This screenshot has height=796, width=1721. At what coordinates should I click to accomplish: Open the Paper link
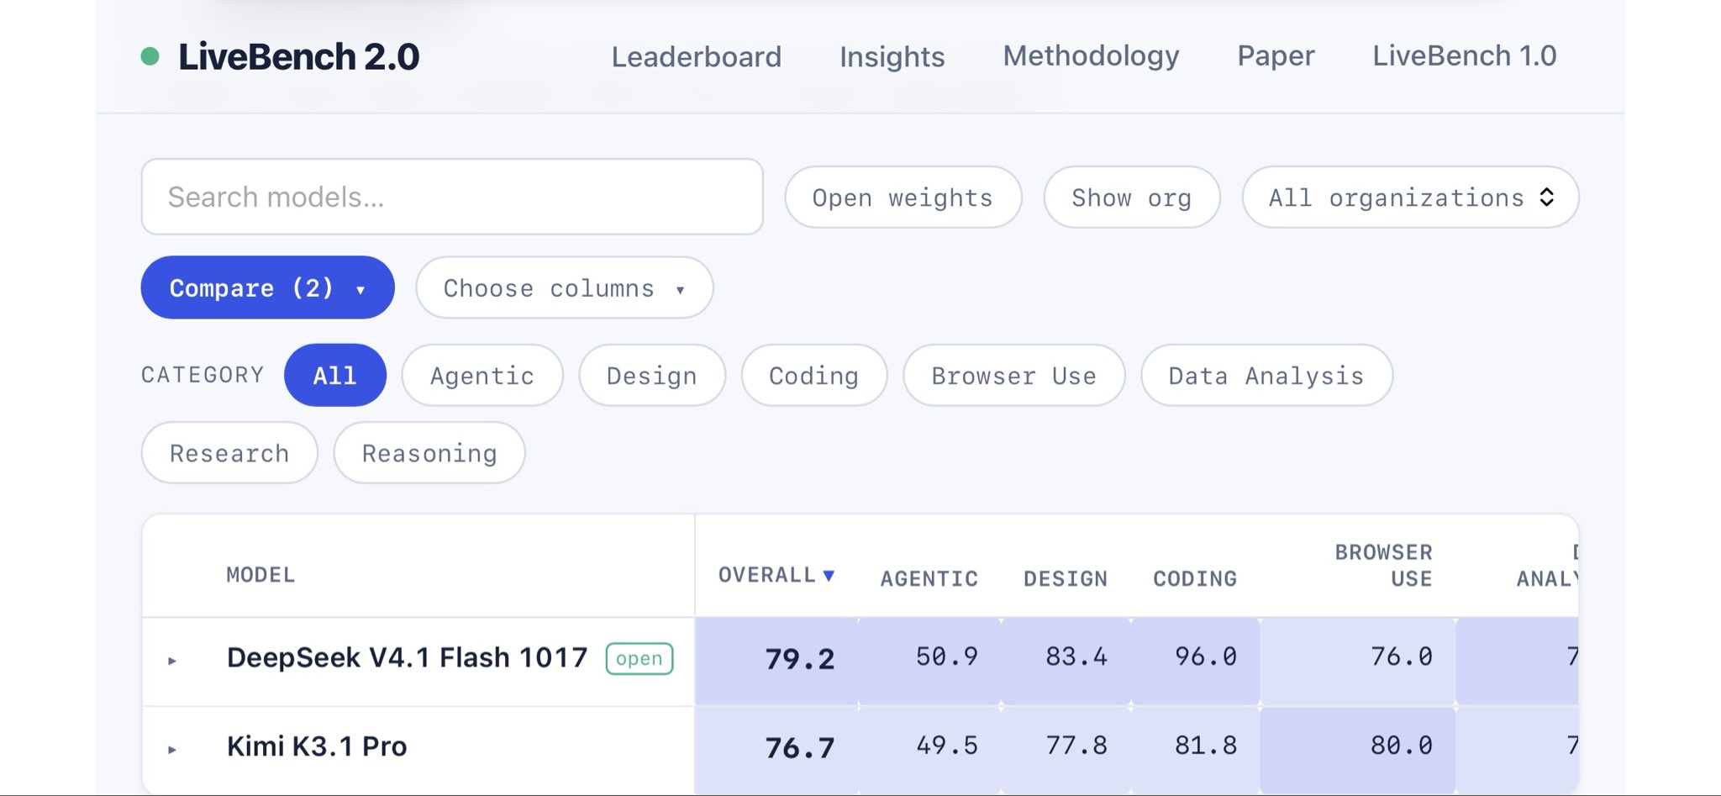point(1276,55)
